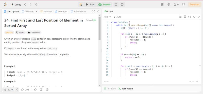Reset code to default icon
203x94 pixels.
[194, 17]
